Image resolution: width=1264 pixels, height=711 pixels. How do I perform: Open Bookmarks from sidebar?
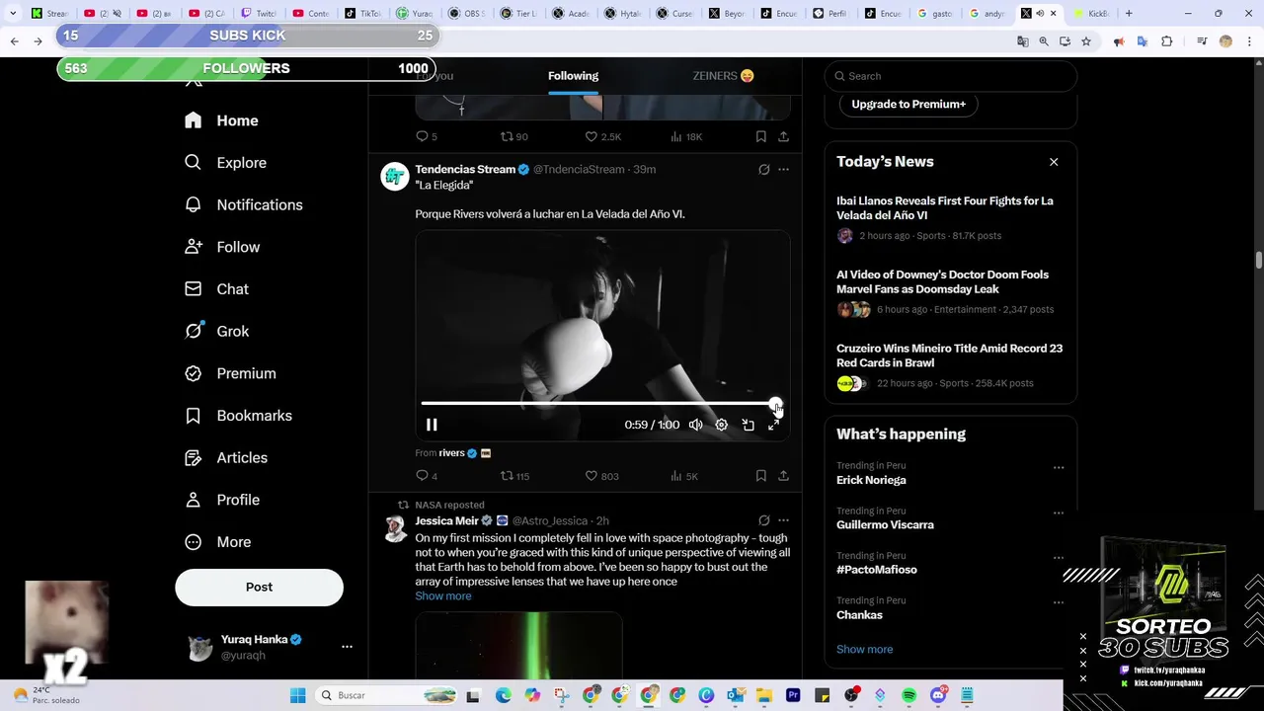coord(238,416)
